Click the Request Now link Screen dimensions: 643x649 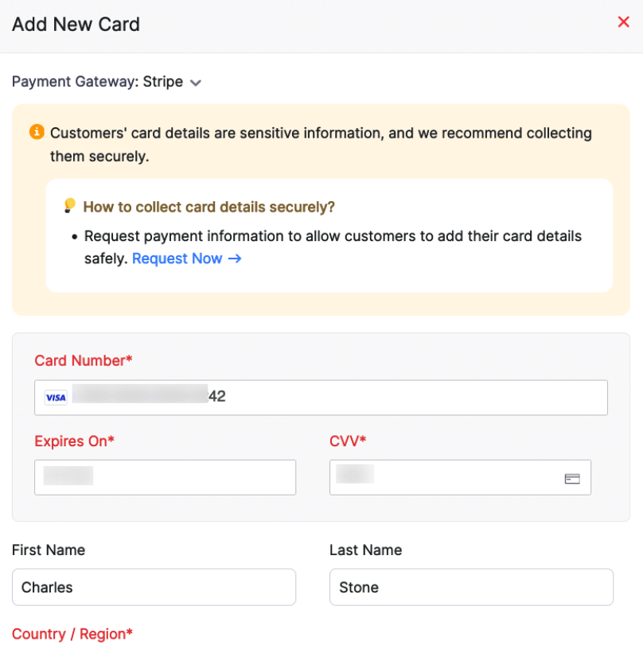[177, 258]
